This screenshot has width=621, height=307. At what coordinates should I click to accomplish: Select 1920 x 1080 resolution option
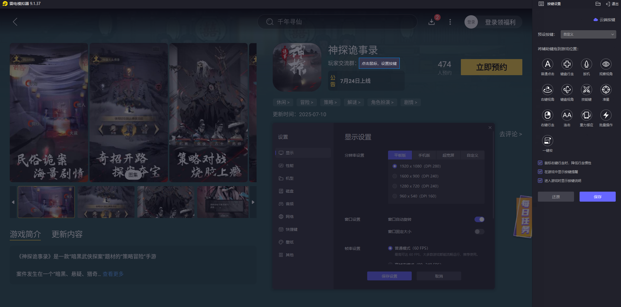(394, 166)
